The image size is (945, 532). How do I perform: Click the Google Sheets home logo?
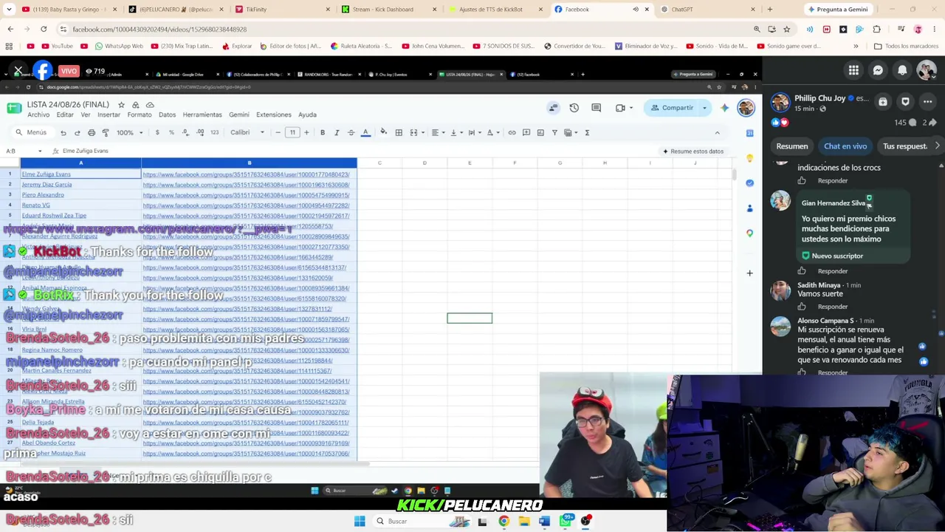[14, 108]
